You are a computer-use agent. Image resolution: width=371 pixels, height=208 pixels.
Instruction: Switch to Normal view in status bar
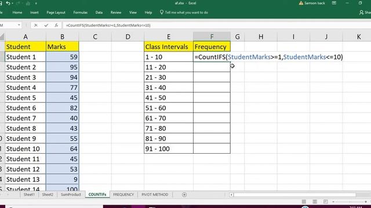point(304,202)
